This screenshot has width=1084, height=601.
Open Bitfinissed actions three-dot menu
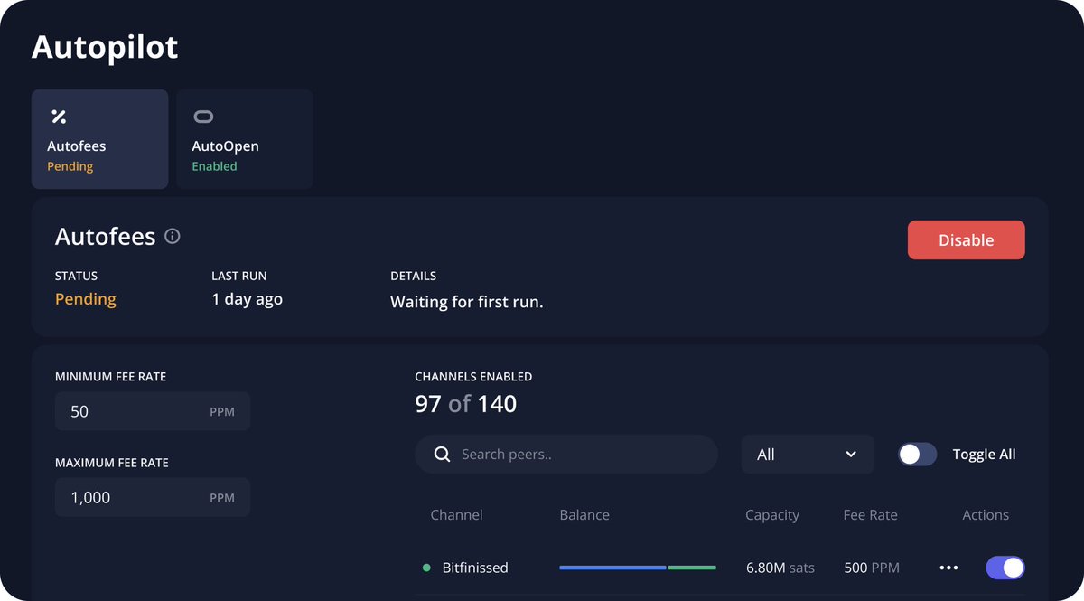tap(948, 568)
